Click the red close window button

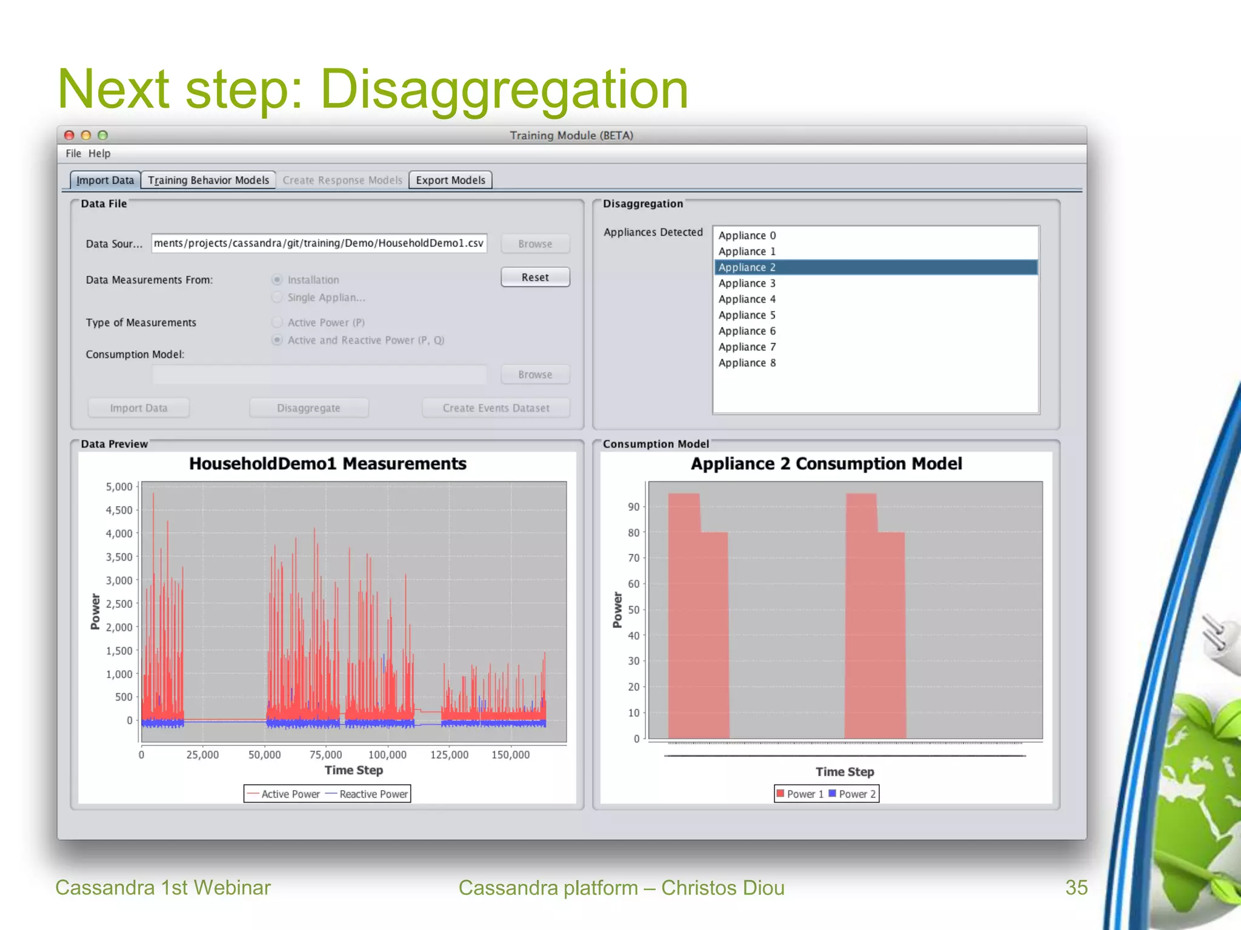[69, 135]
